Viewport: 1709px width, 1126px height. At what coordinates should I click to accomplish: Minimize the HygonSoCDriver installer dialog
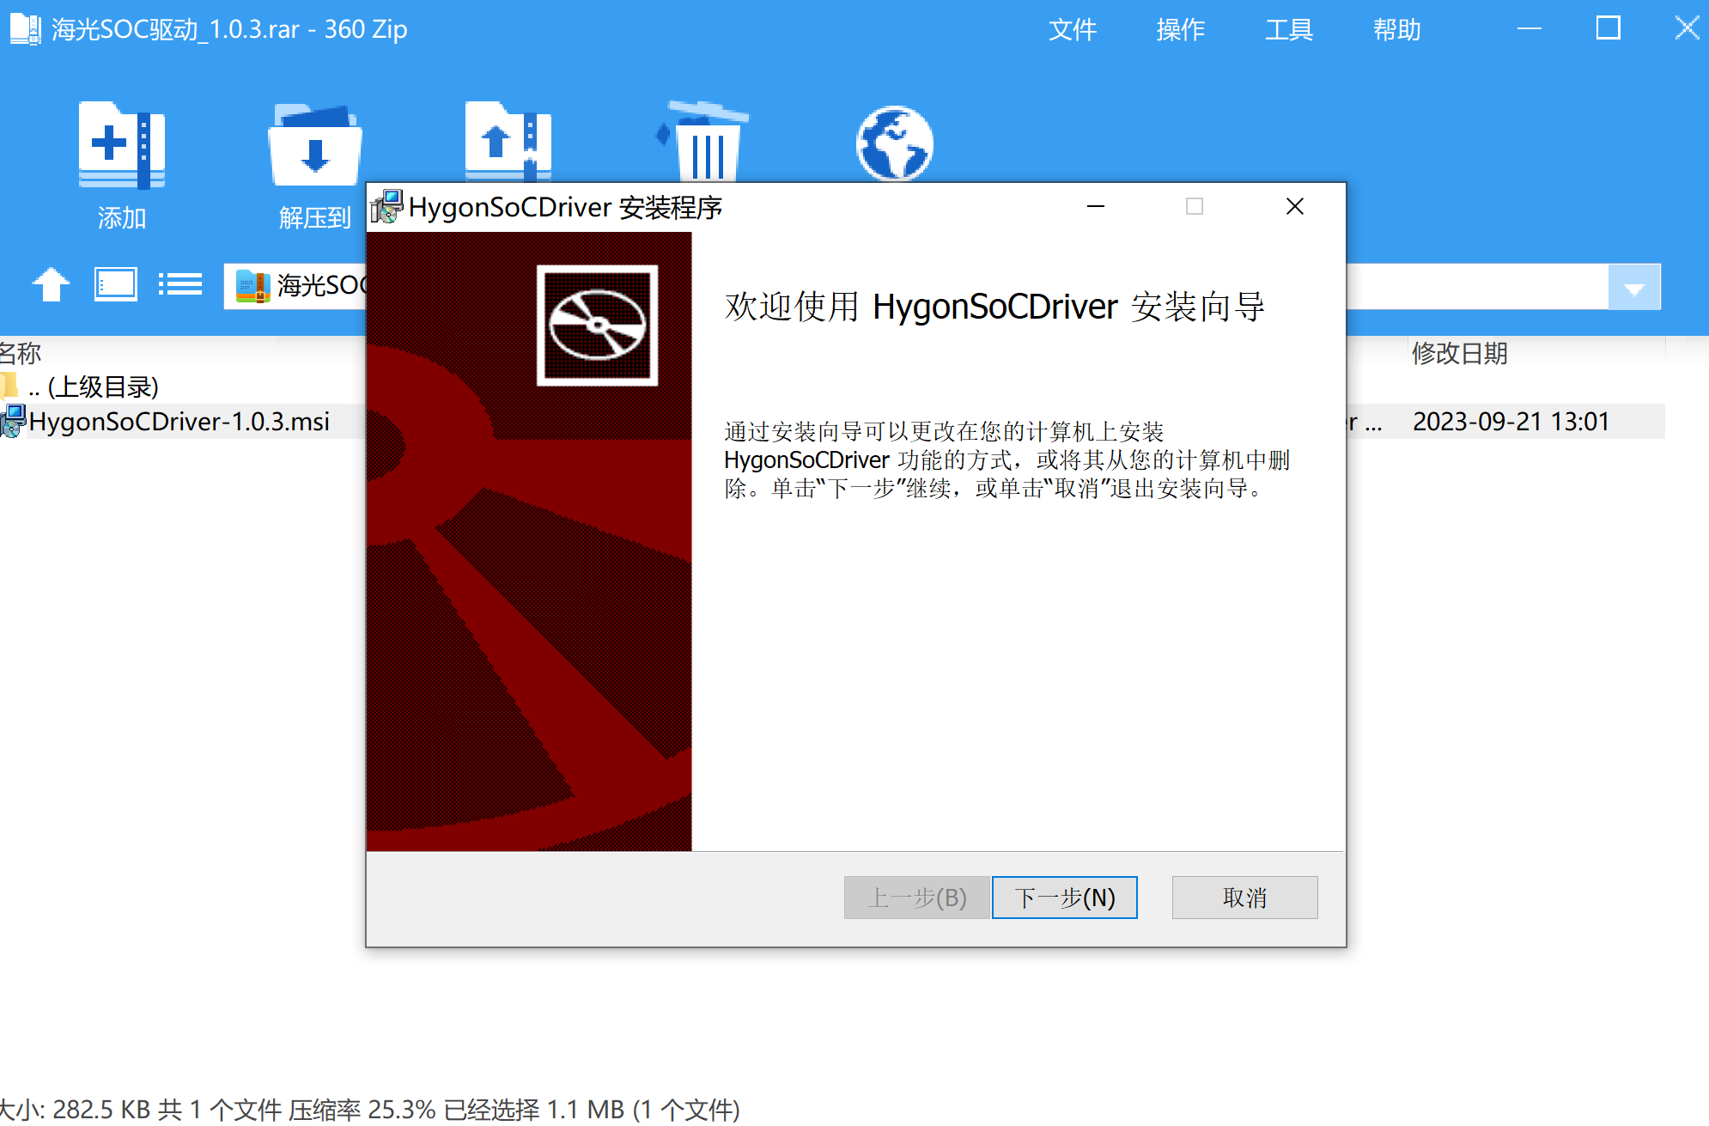tap(1096, 207)
